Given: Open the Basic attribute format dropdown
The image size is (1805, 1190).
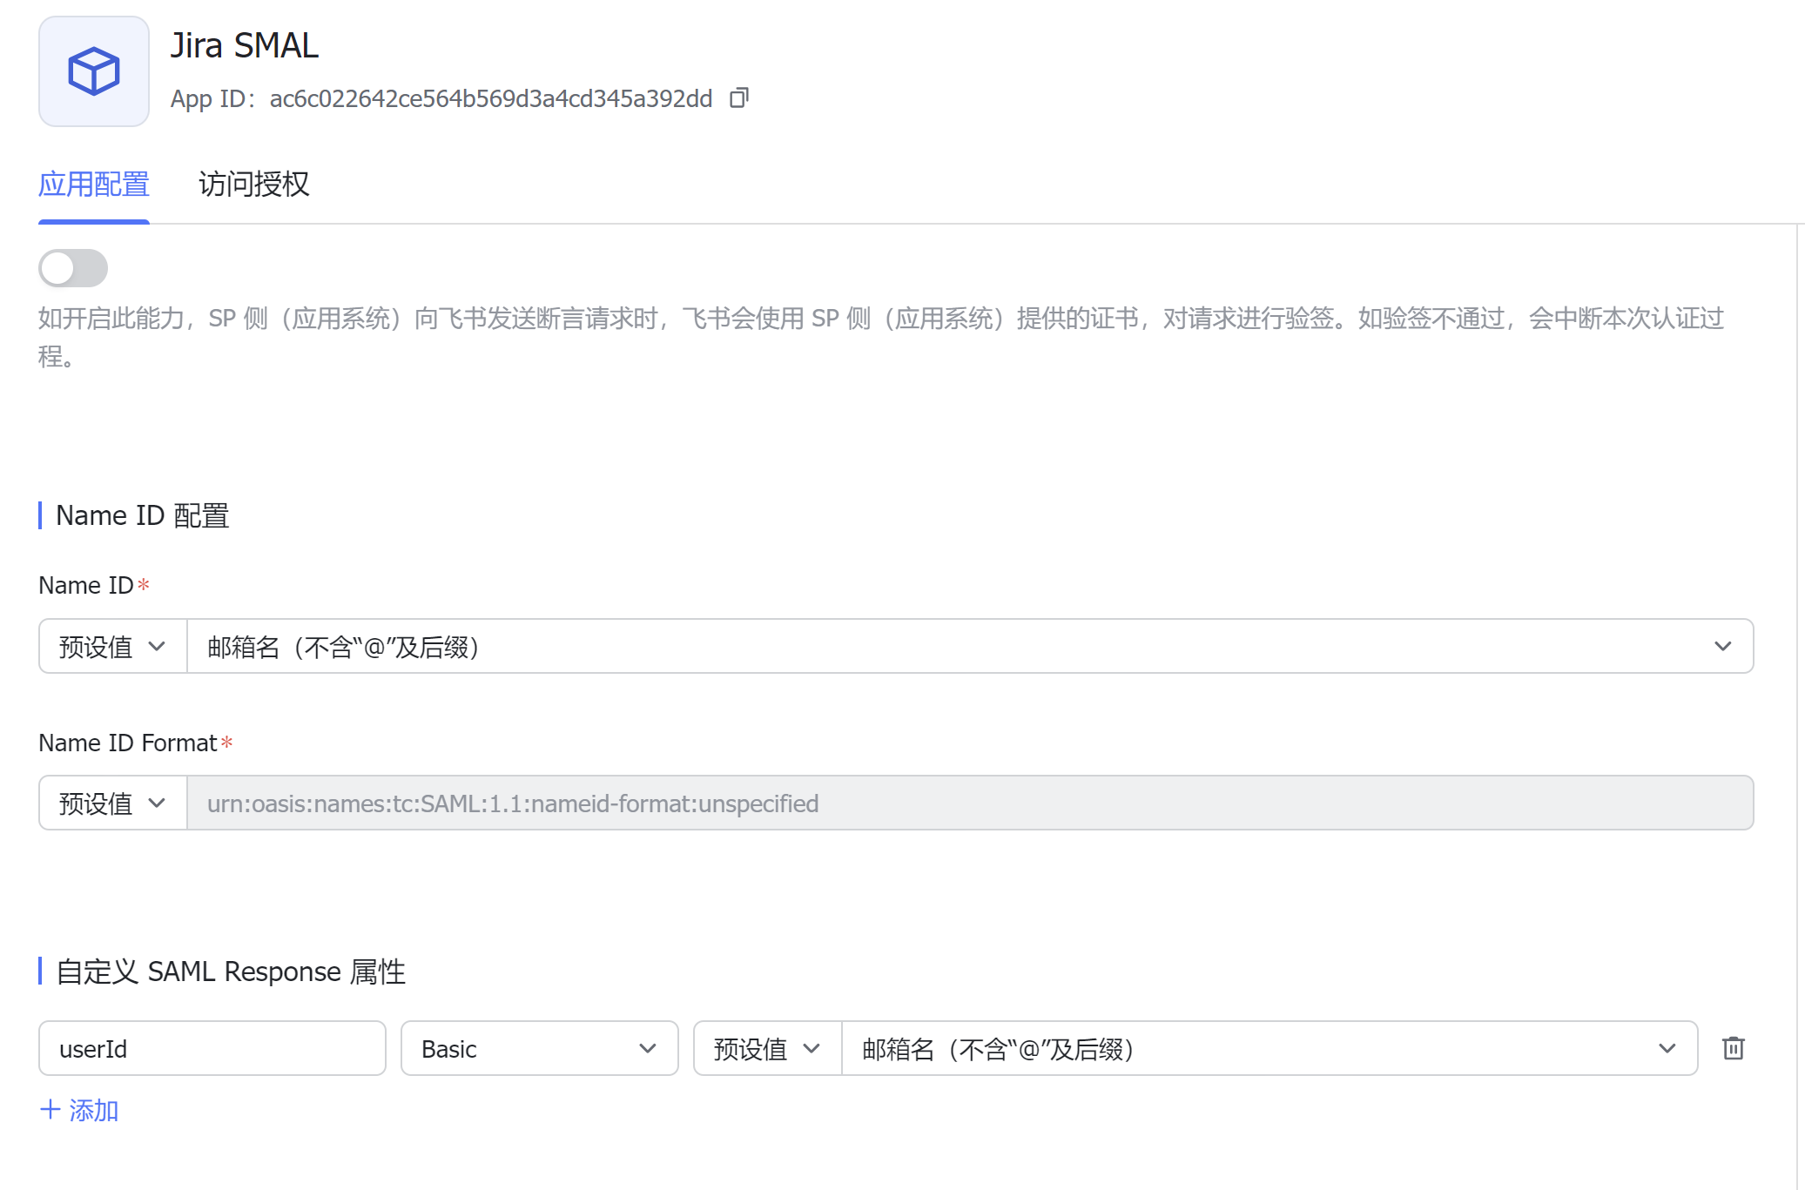Looking at the screenshot, I should pyautogui.click(x=539, y=1049).
